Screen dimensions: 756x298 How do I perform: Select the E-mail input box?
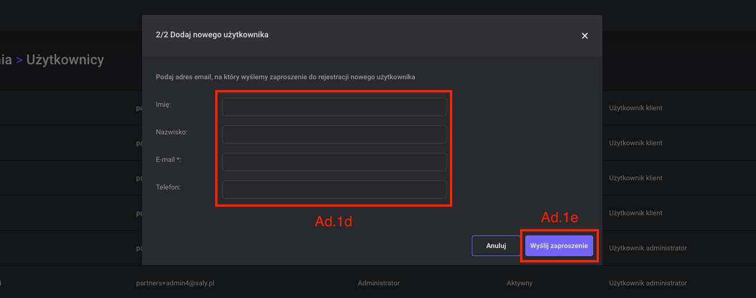tap(334, 162)
